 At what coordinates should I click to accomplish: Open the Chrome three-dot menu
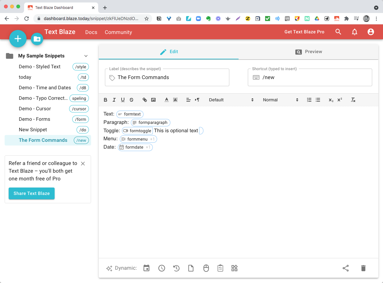click(376, 19)
